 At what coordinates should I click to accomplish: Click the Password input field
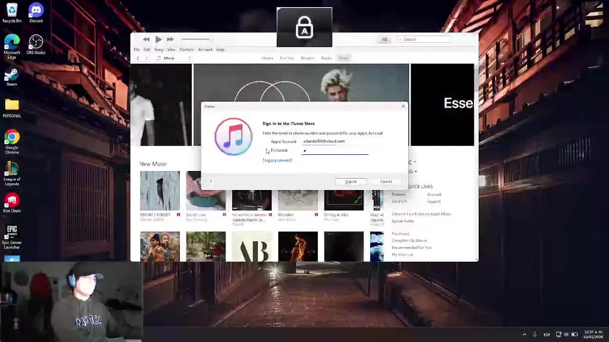335,151
